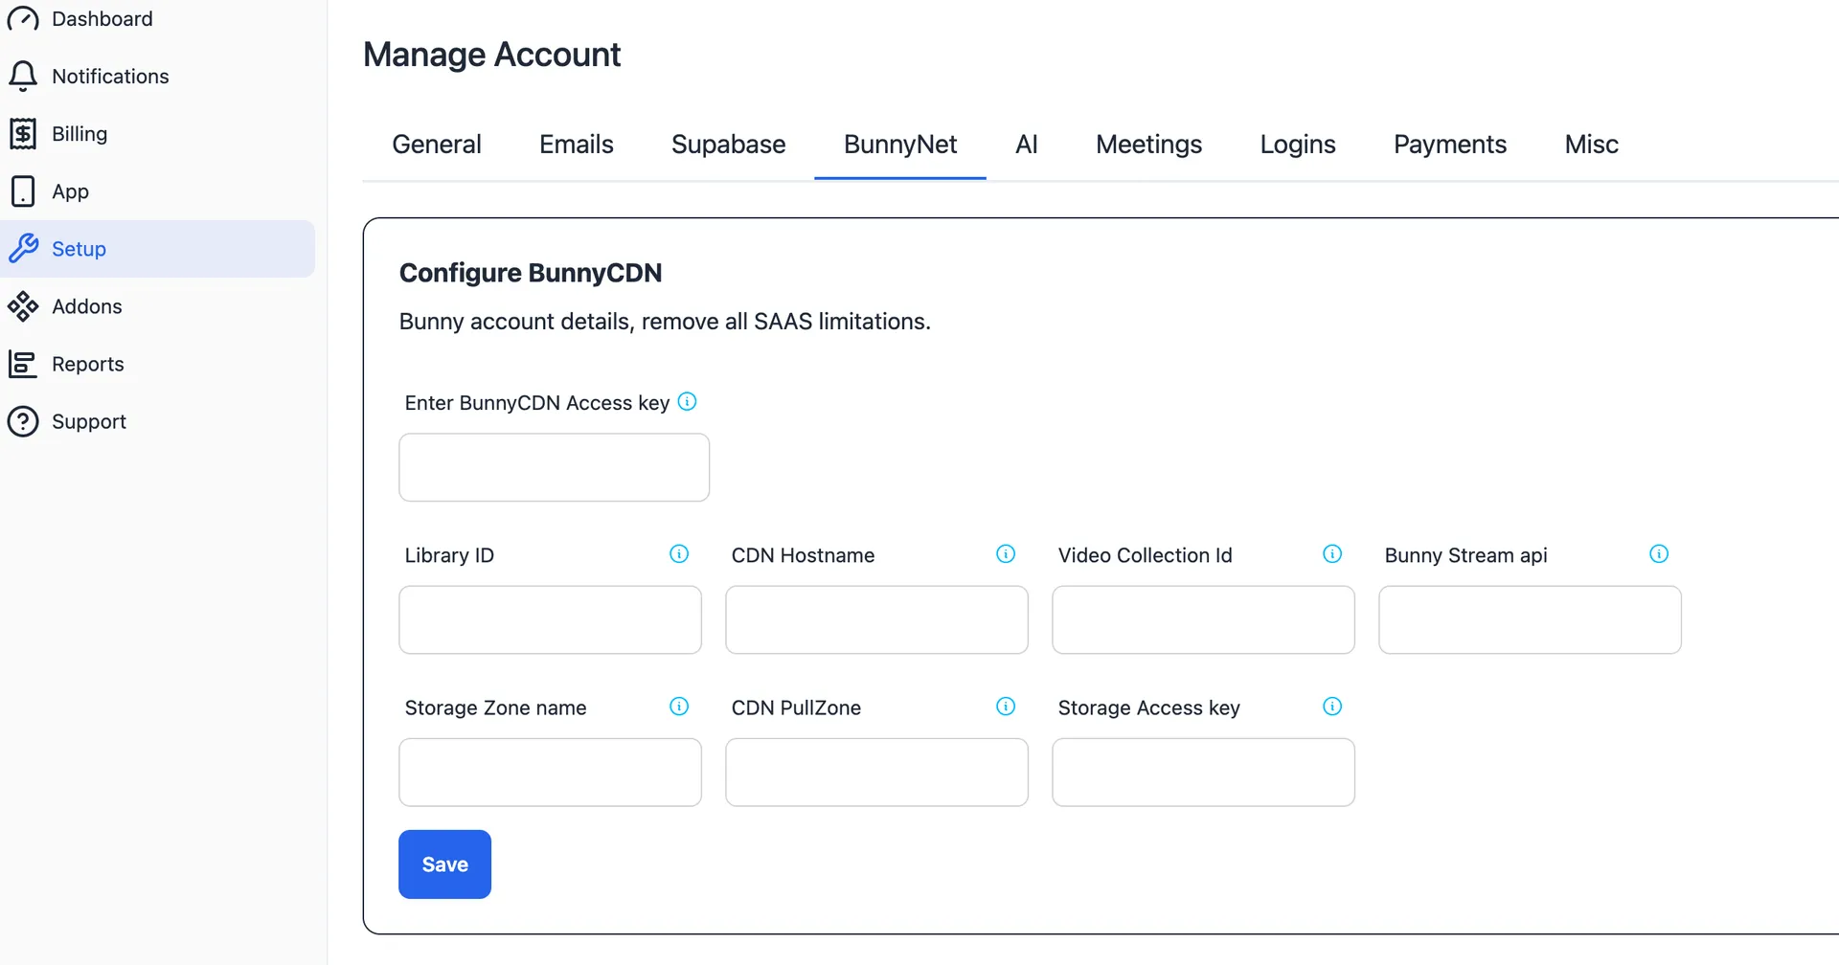This screenshot has height=965, width=1839.
Task: Show info tooltip for Library ID
Action: [679, 554]
